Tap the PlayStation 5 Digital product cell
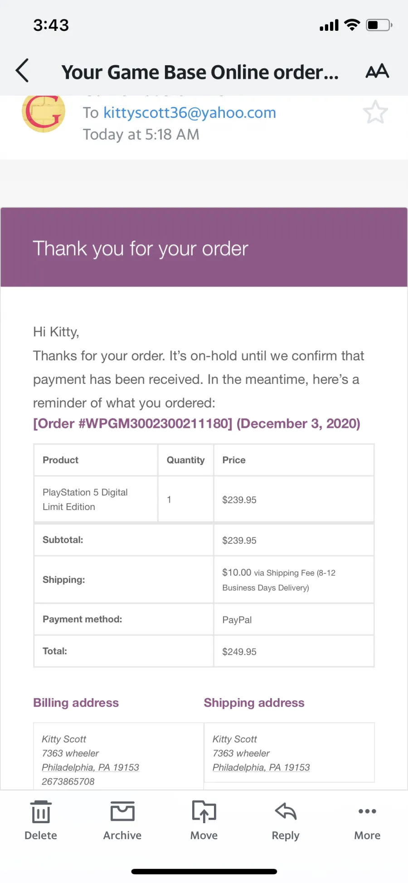Viewport: 408px width, 883px height. [x=96, y=499]
